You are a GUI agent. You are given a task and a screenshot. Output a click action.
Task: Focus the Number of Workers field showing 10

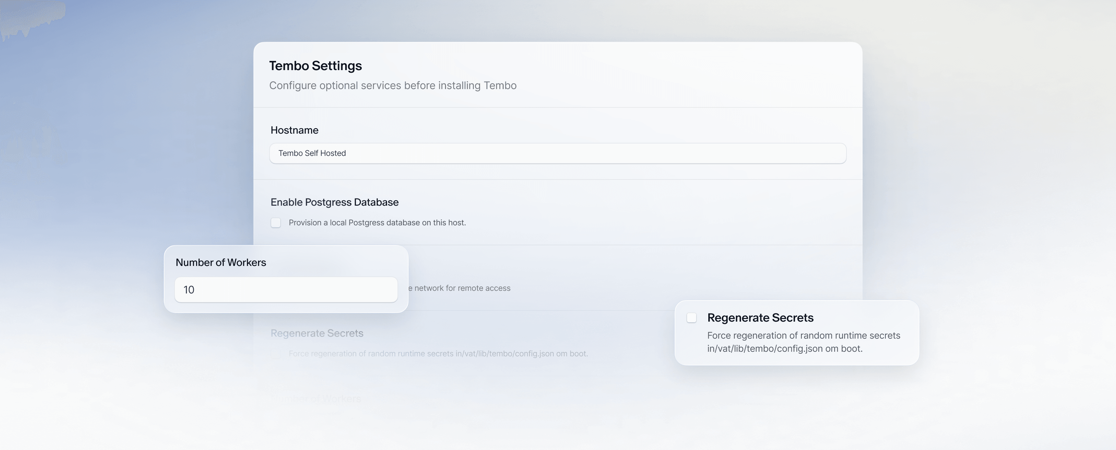click(x=286, y=290)
